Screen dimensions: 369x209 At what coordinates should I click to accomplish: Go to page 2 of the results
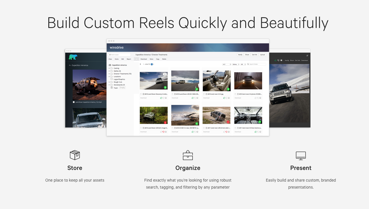click(x=153, y=64)
